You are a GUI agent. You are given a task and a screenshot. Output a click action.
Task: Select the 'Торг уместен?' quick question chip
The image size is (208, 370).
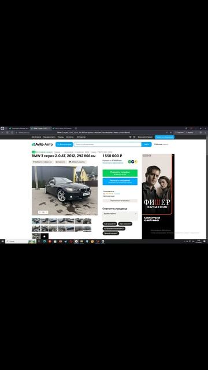click(125, 224)
